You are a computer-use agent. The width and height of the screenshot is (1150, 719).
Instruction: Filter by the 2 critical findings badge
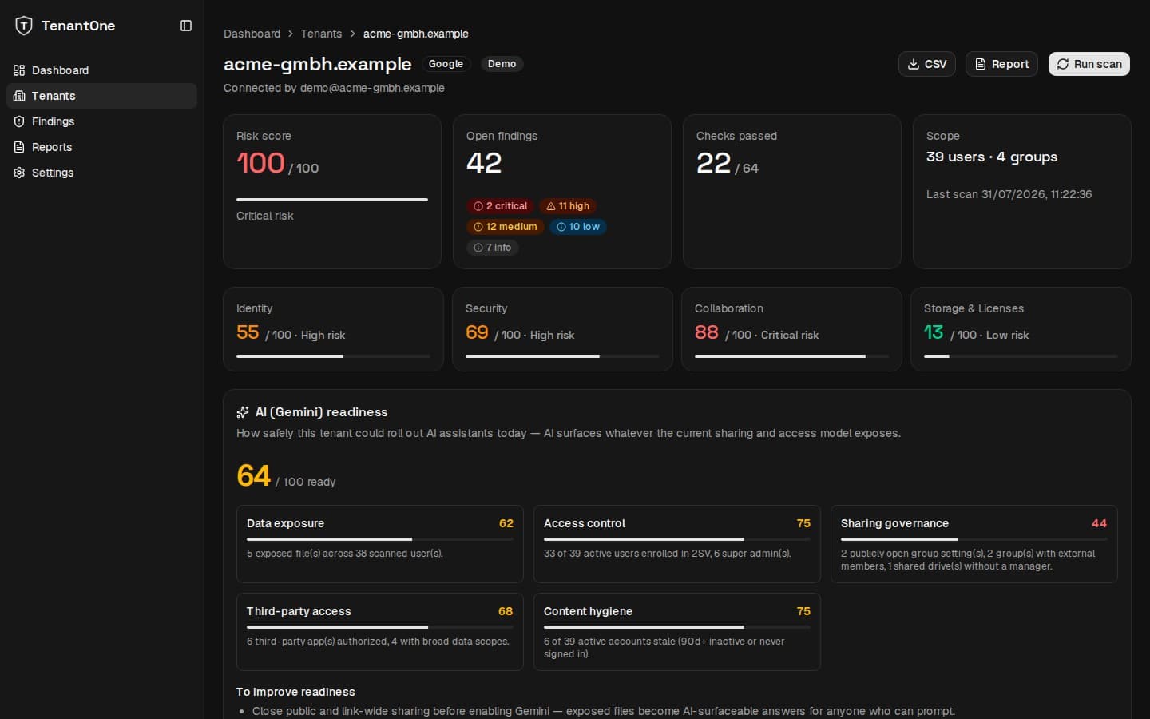500,206
